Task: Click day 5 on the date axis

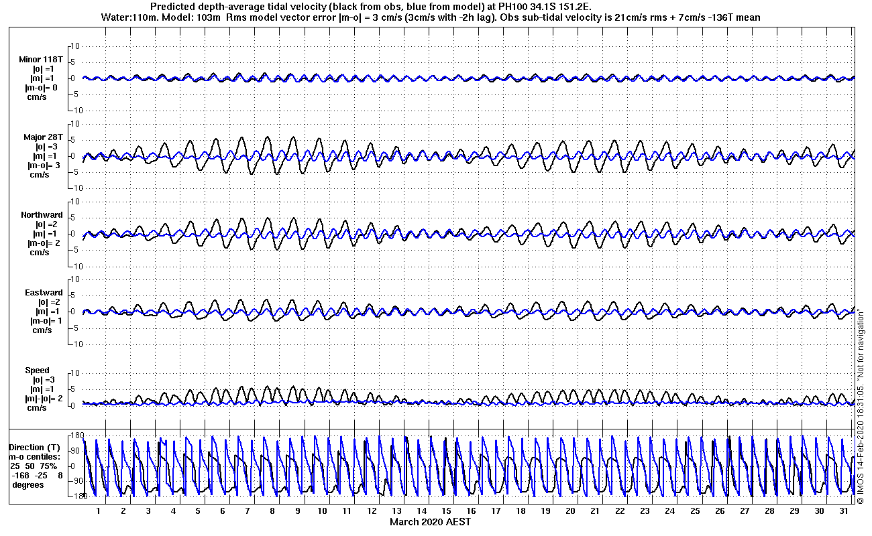Action: [x=197, y=511]
